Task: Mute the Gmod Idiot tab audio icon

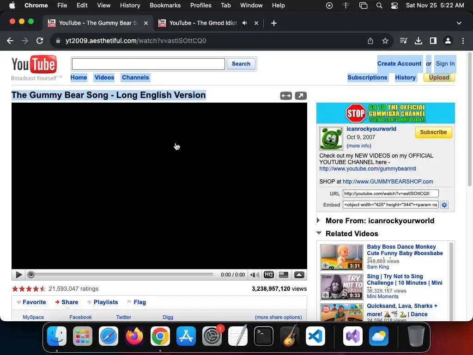Action: coord(245,23)
